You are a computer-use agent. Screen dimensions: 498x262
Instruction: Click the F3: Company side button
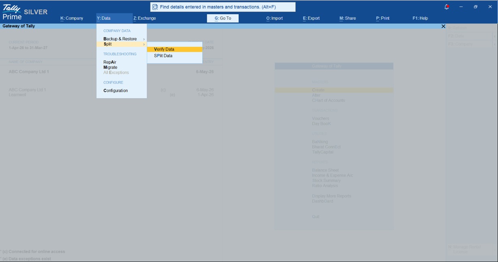[x=470, y=44]
